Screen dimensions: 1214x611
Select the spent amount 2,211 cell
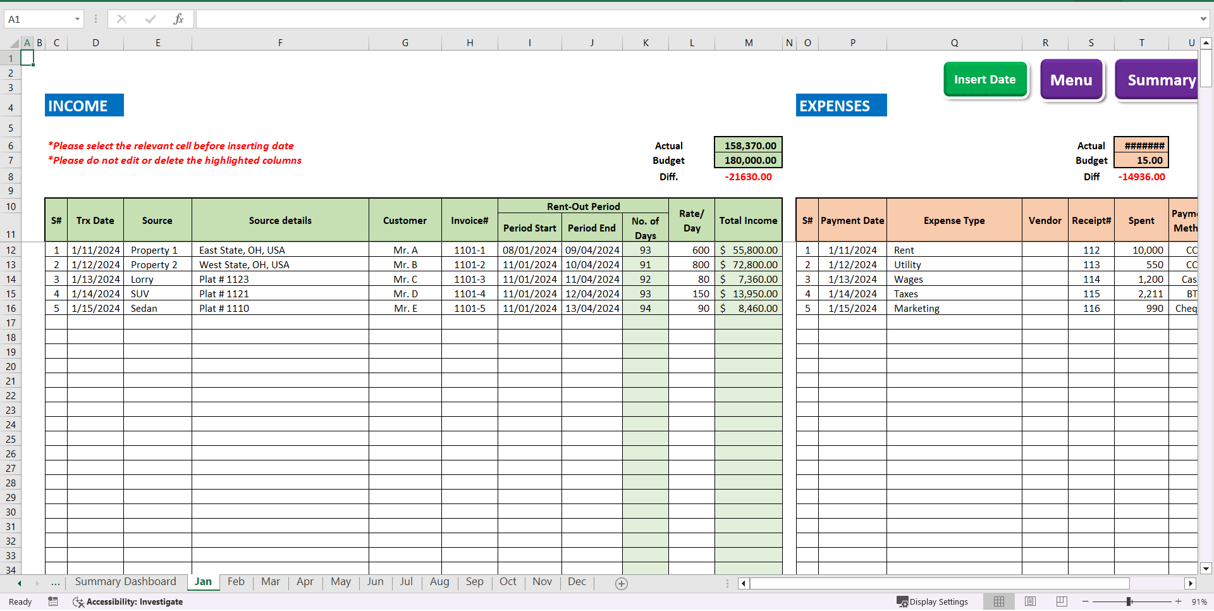[1141, 293]
